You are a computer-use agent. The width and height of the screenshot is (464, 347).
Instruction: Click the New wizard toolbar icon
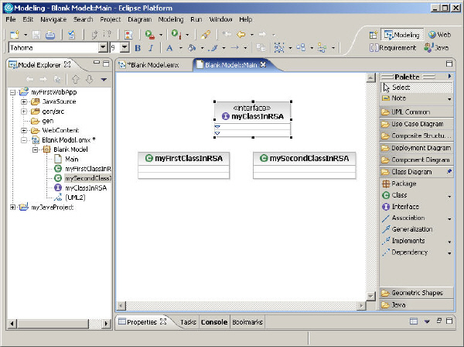coord(15,35)
